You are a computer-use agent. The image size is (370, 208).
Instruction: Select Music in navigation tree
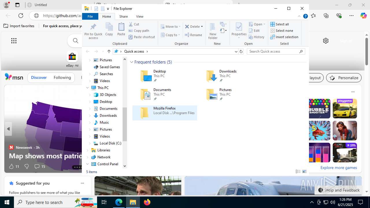coord(104,122)
